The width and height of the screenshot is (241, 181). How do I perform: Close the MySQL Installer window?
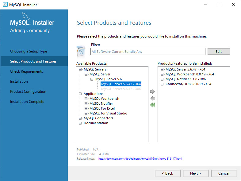click(233, 5)
